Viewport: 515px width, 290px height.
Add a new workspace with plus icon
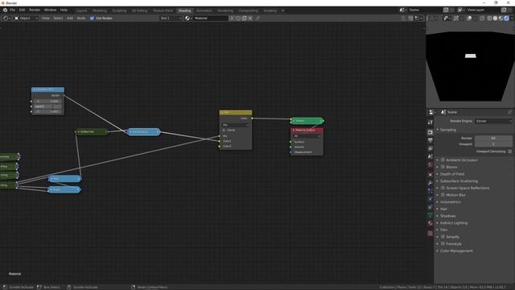(x=282, y=10)
